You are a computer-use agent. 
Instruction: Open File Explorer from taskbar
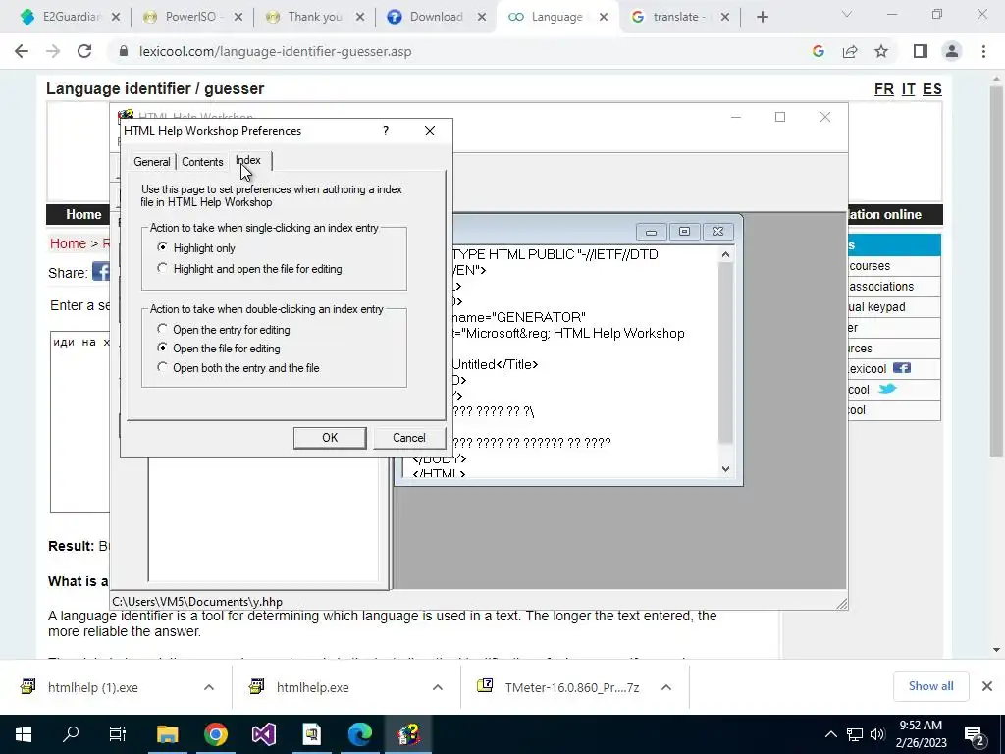point(167,734)
